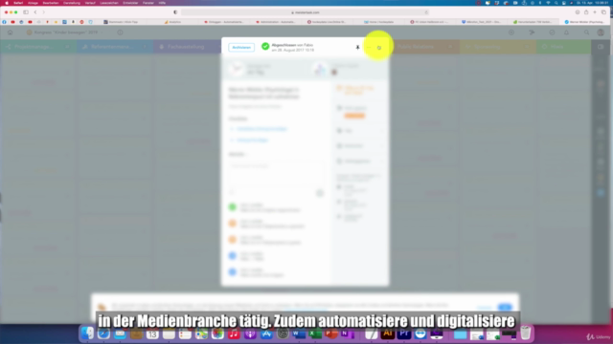This screenshot has width=613, height=344.
Task: Select the Projektmanagement column header
Action: point(37,47)
